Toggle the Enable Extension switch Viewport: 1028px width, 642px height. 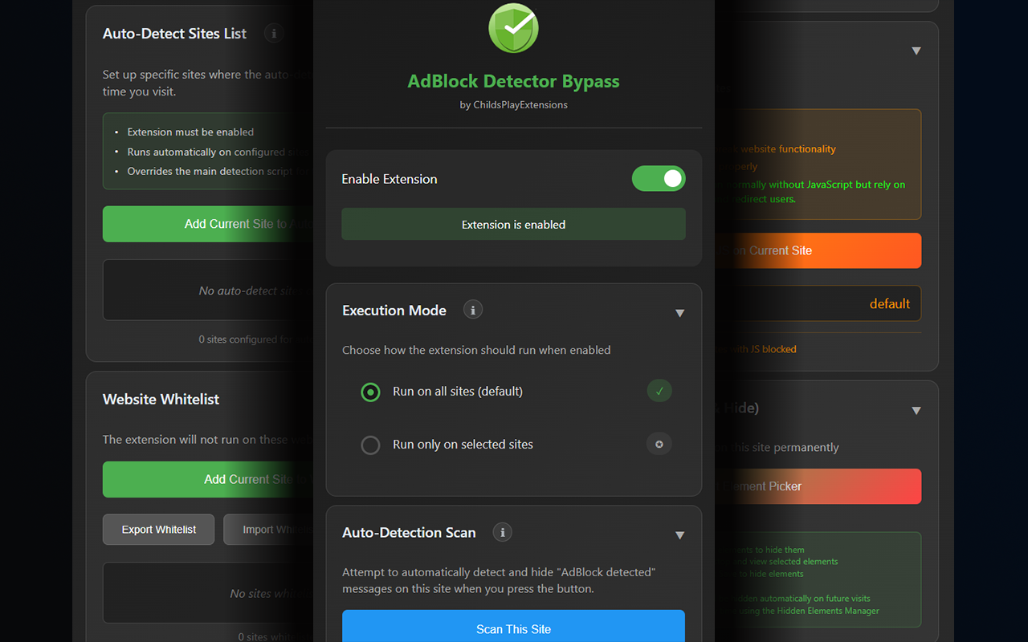pyautogui.click(x=659, y=178)
